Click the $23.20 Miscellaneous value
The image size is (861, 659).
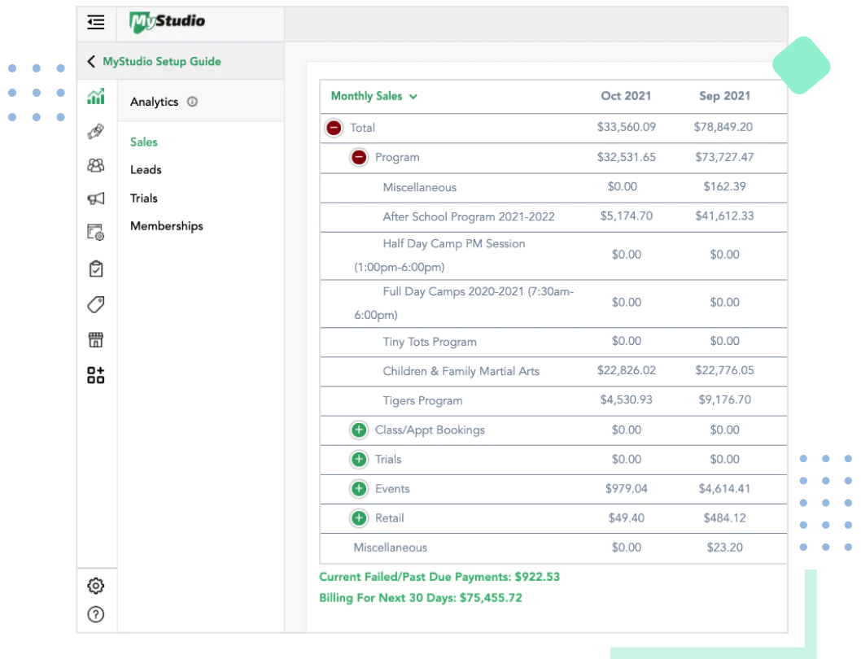coord(724,548)
